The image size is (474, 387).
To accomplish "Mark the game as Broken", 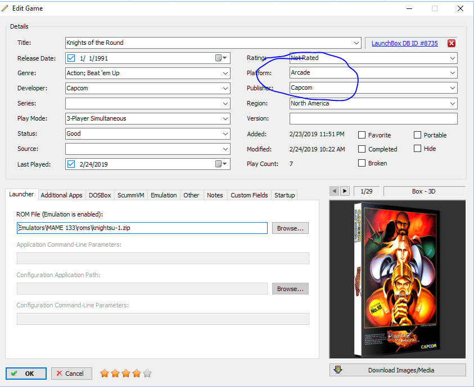I will click(362, 163).
